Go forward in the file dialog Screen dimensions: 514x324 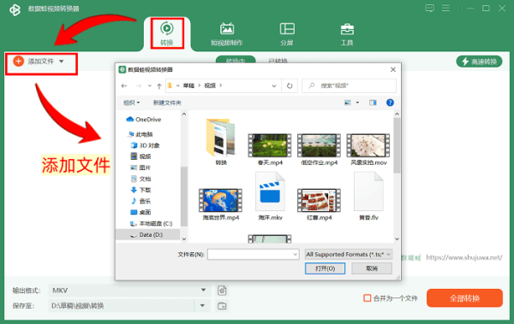pyautogui.click(x=138, y=85)
